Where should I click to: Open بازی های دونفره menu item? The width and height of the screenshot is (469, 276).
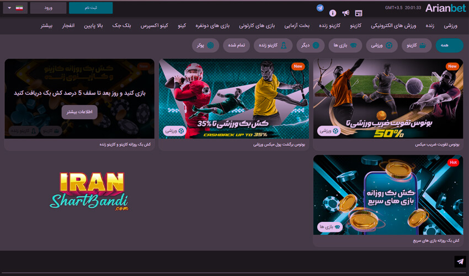[212, 26]
